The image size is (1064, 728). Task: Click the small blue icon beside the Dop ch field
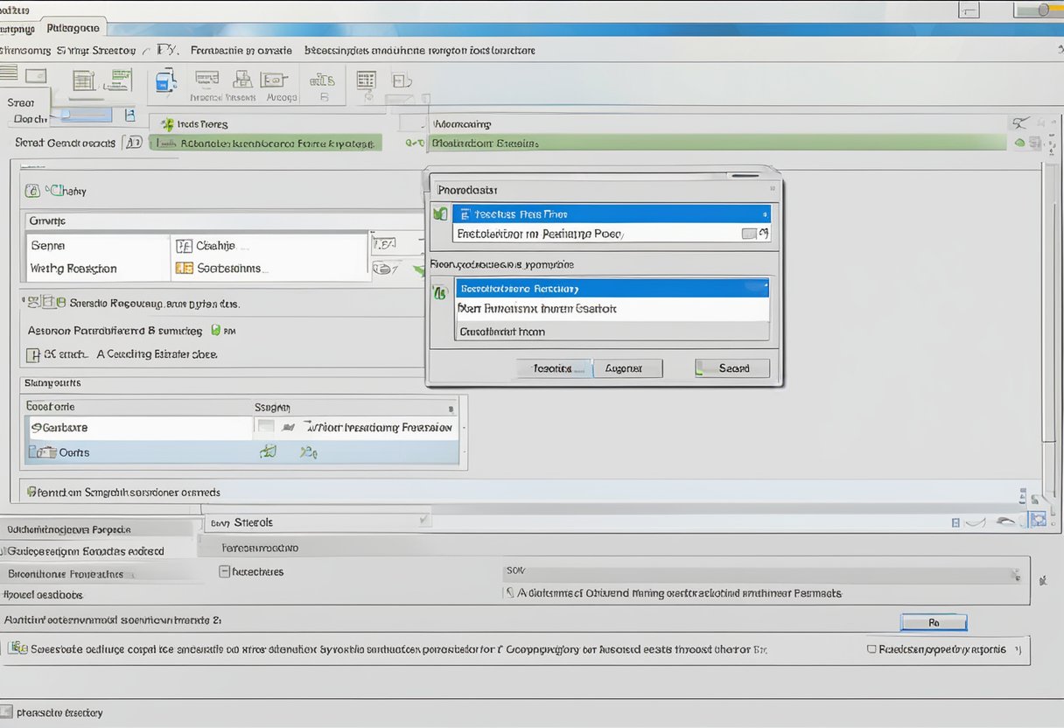130,115
